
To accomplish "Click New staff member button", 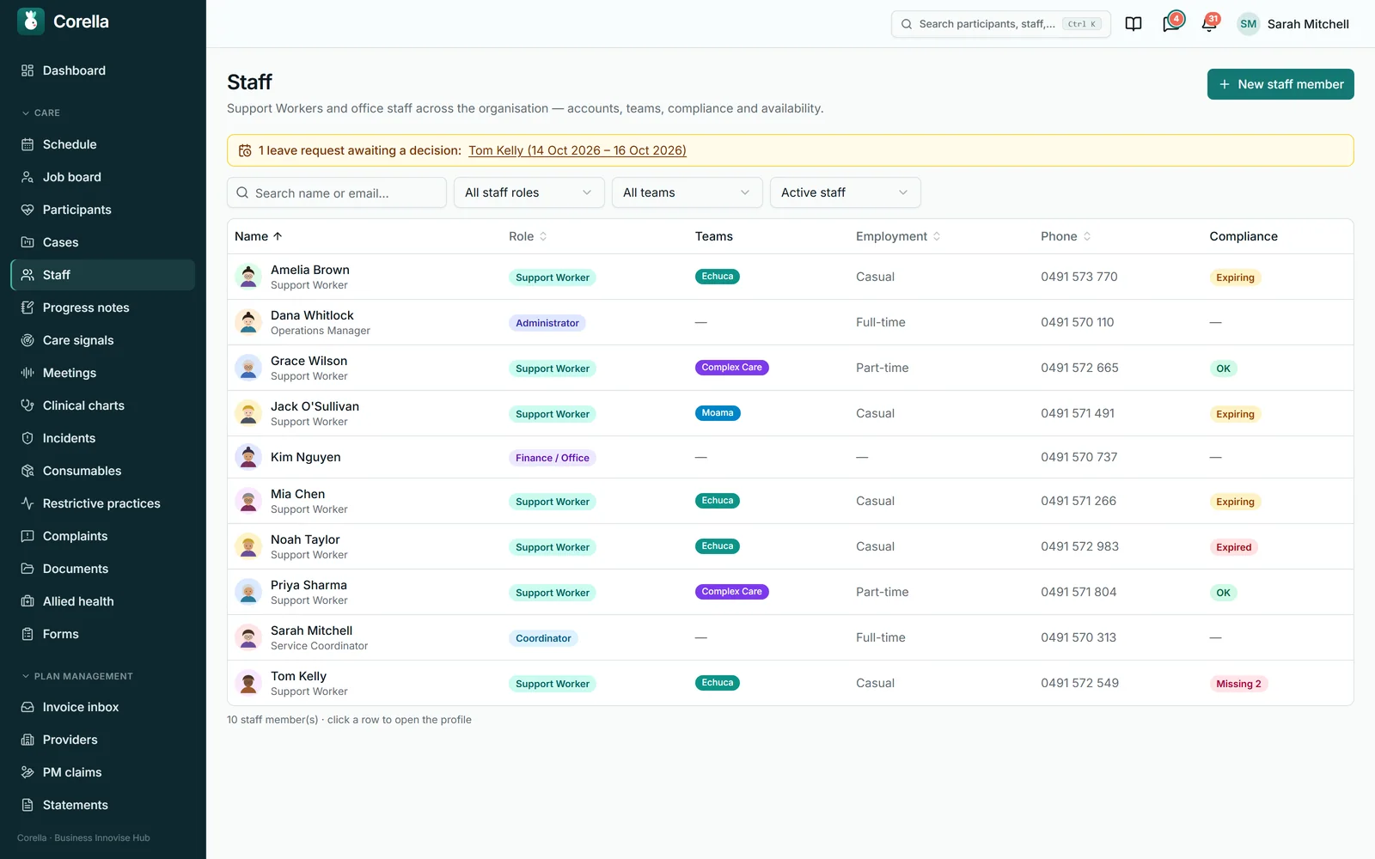I will click(x=1280, y=84).
